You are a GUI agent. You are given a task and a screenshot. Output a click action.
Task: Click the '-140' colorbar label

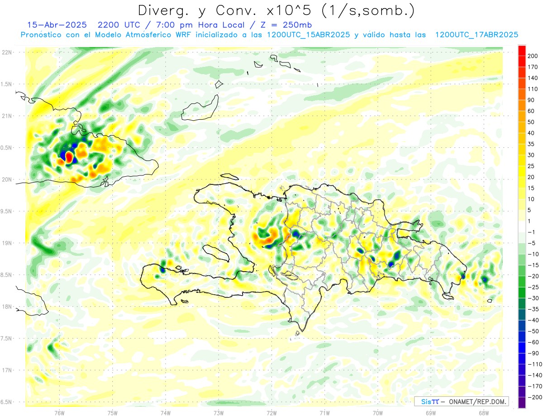[535, 375]
